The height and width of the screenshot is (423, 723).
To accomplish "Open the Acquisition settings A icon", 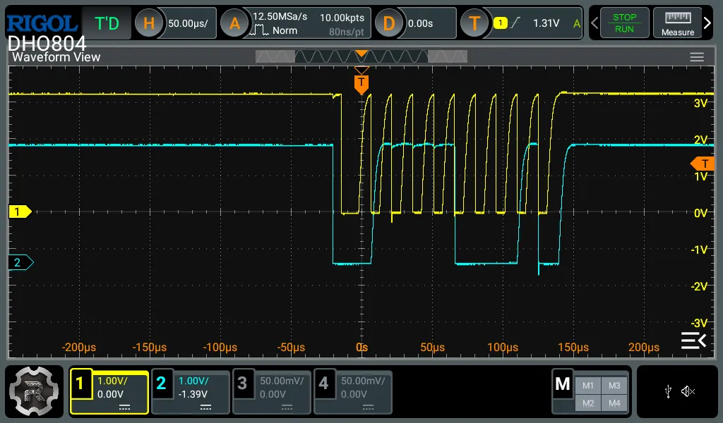I will tap(234, 23).
